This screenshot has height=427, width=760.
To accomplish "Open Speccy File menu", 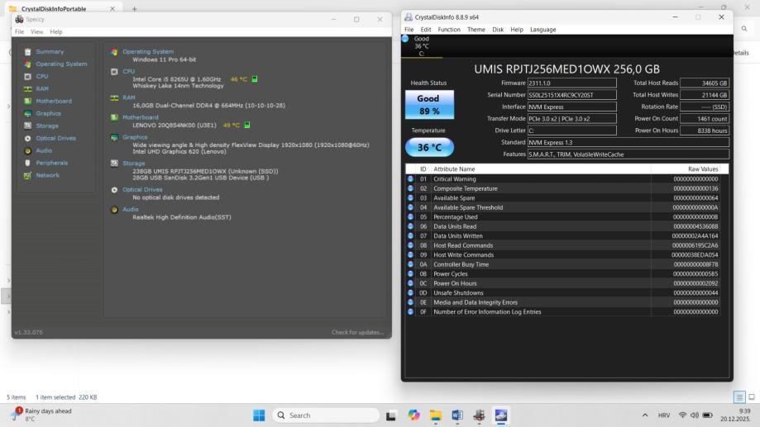I will (19, 31).
